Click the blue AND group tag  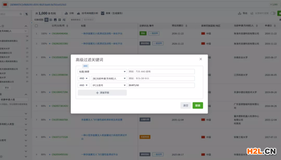coord(85,66)
